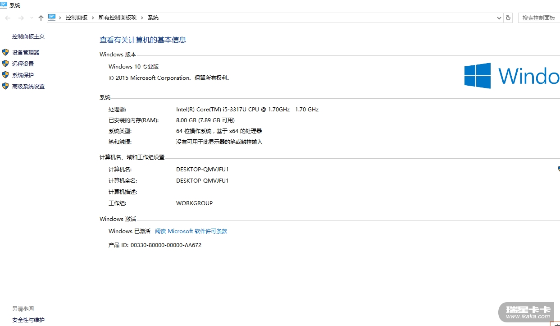This screenshot has width=560, height=326.
Task: Click Windows 已激活 status text
Action: (129, 231)
